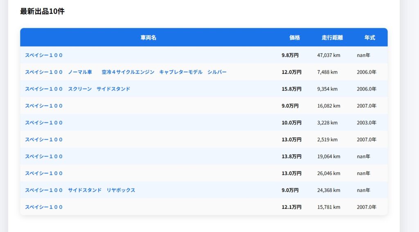Click the 15.8万円 price cell
Image resolution: width=419 pixels, height=232 pixels.
click(291, 89)
